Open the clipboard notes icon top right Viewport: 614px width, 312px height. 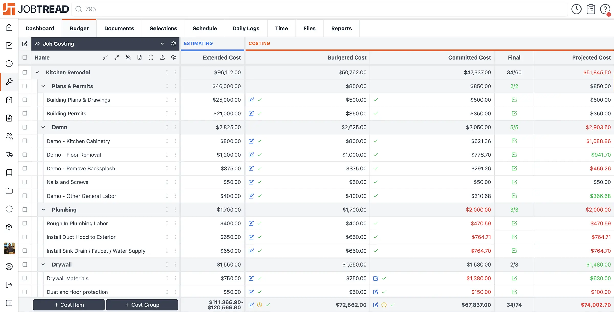[591, 9]
